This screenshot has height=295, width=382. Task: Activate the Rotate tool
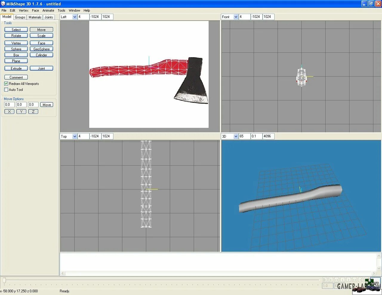pyautogui.click(x=16, y=35)
